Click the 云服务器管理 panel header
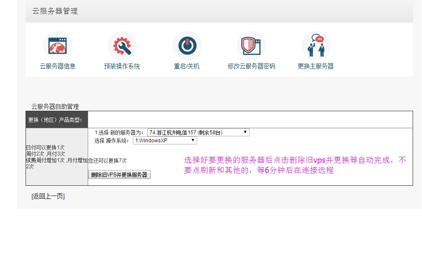The height and width of the screenshot is (265, 422). pos(55,12)
